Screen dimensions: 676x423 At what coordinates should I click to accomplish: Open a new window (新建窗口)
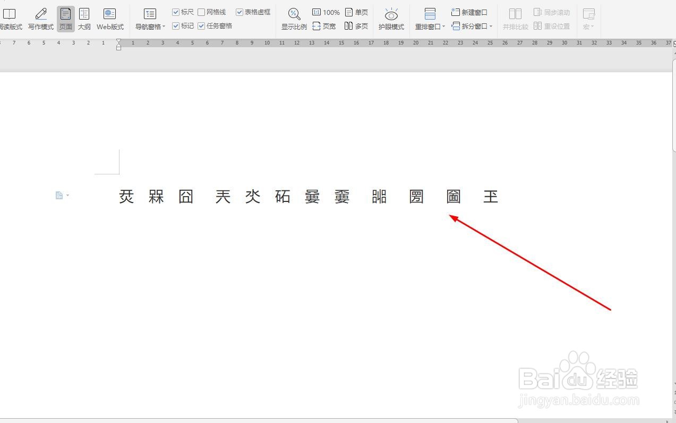(469, 12)
